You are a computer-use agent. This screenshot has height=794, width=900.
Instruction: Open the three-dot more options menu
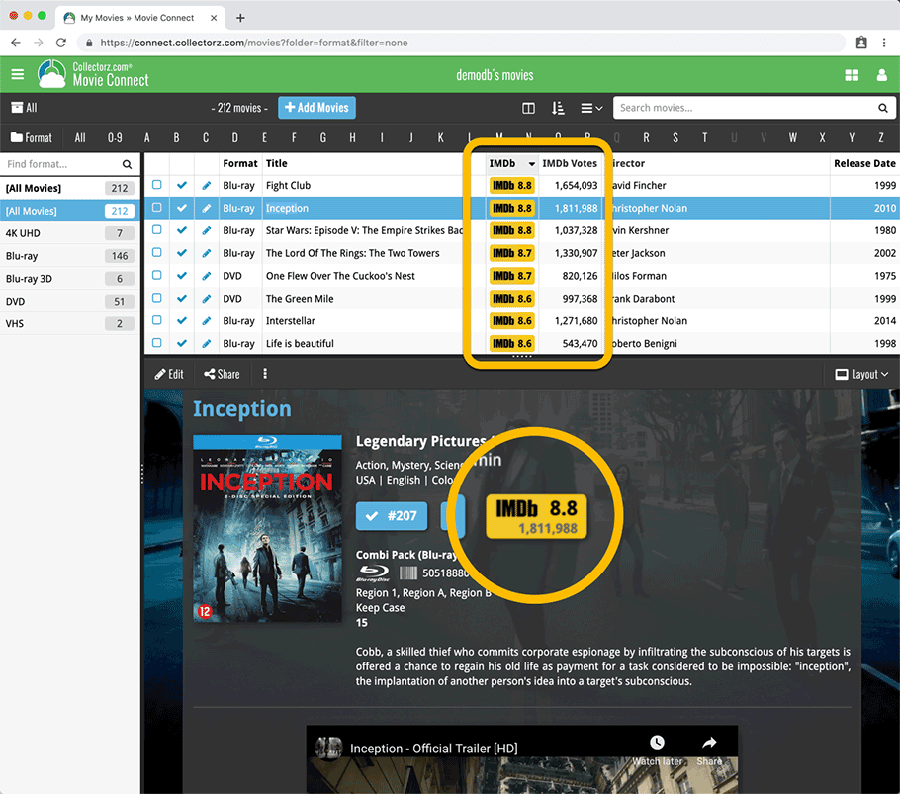coord(265,374)
